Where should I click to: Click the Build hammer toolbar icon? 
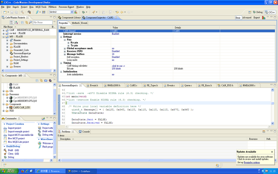click(x=22, y=12)
